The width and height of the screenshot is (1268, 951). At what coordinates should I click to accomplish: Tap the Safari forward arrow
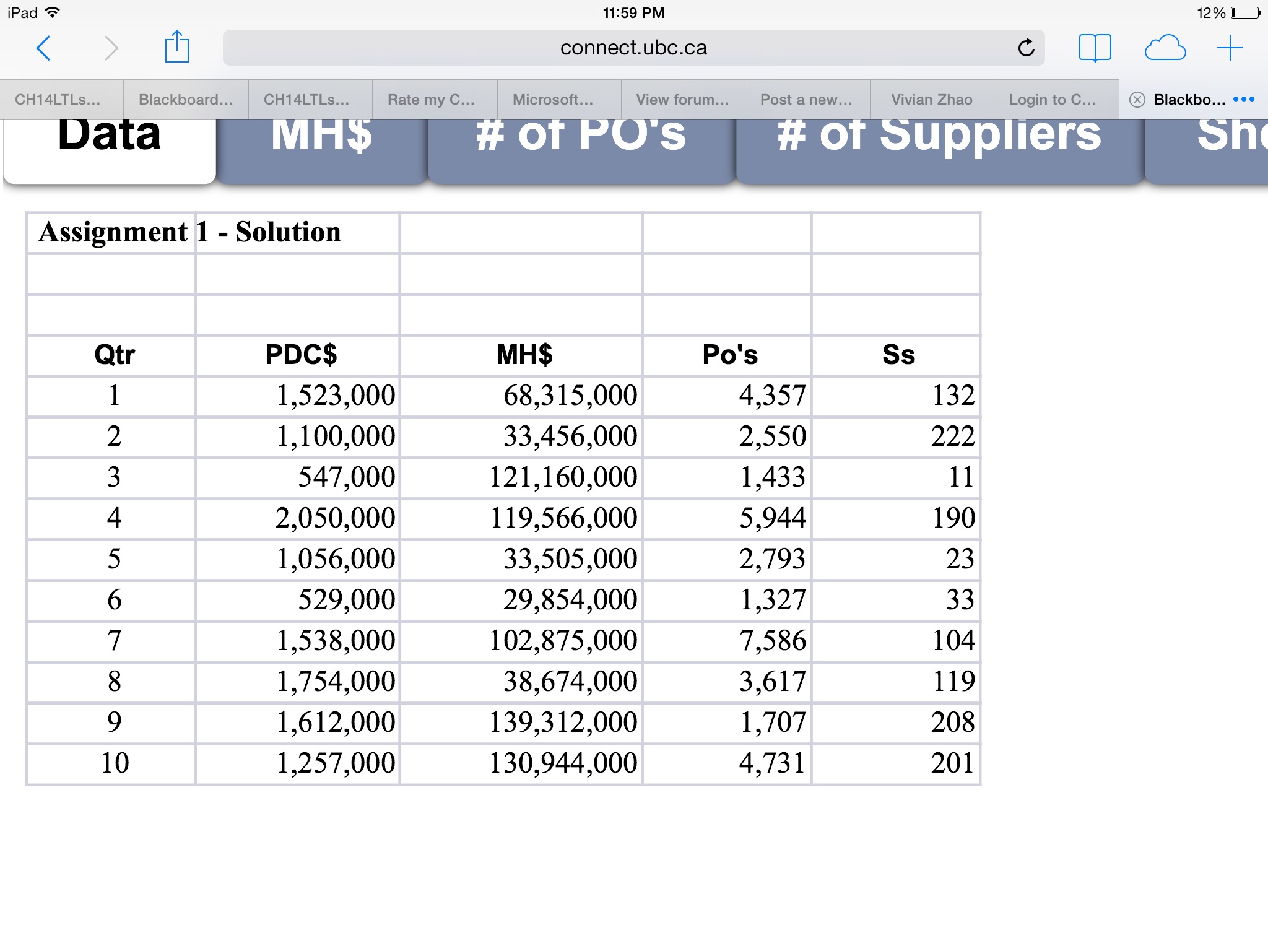tap(111, 48)
